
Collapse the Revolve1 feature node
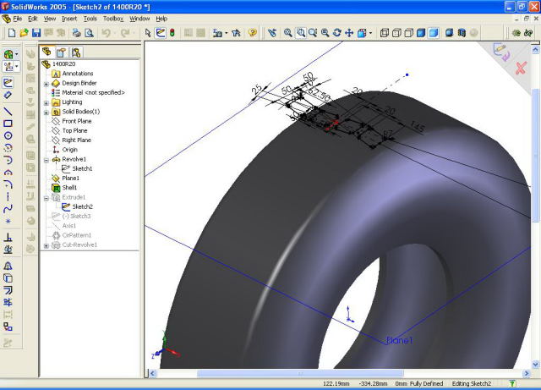click(x=46, y=159)
